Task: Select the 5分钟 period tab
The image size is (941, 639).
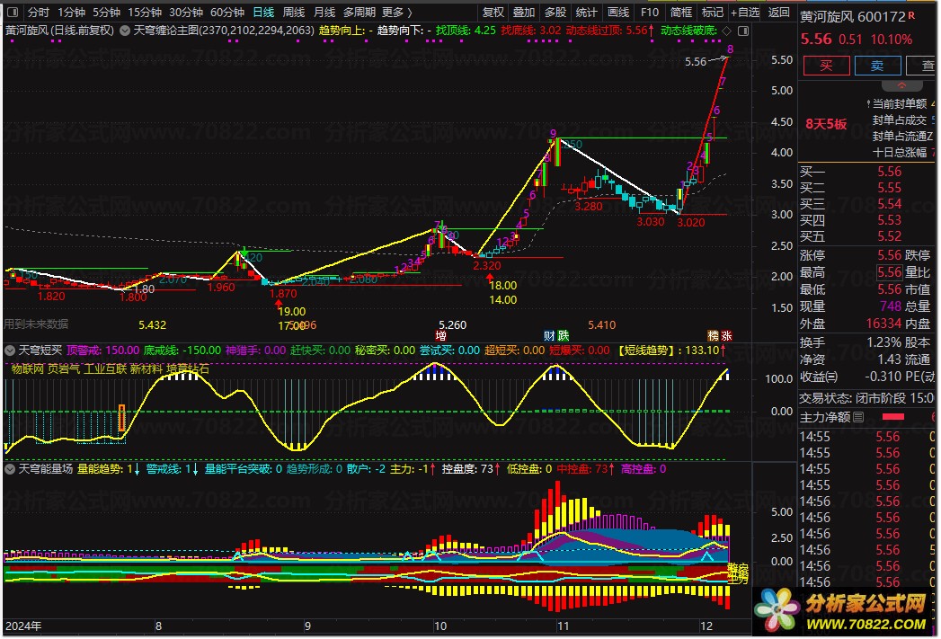Action: (106, 12)
